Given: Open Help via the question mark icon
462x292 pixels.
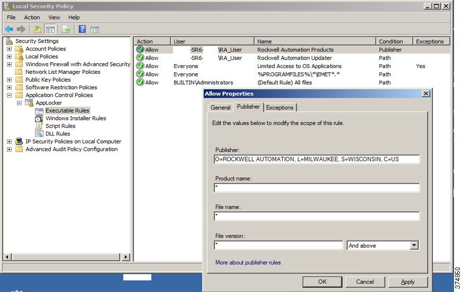Looking at the screenshot, I should (82, 29).
